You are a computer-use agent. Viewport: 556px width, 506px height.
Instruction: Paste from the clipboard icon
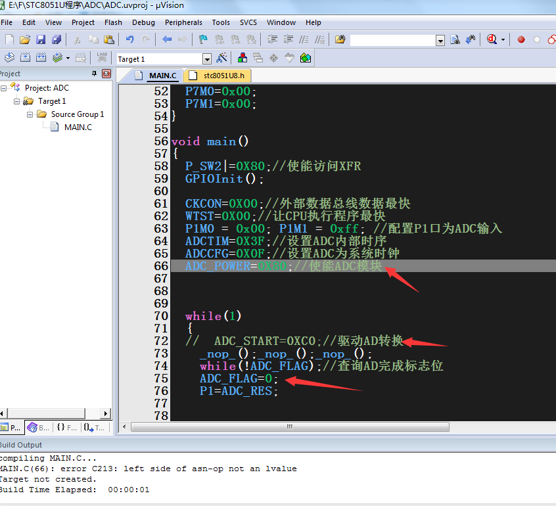click(x=109, y=39)
